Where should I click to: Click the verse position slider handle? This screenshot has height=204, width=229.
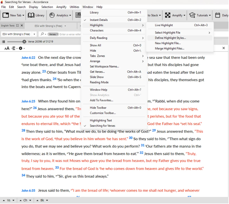tap(24, 42)
